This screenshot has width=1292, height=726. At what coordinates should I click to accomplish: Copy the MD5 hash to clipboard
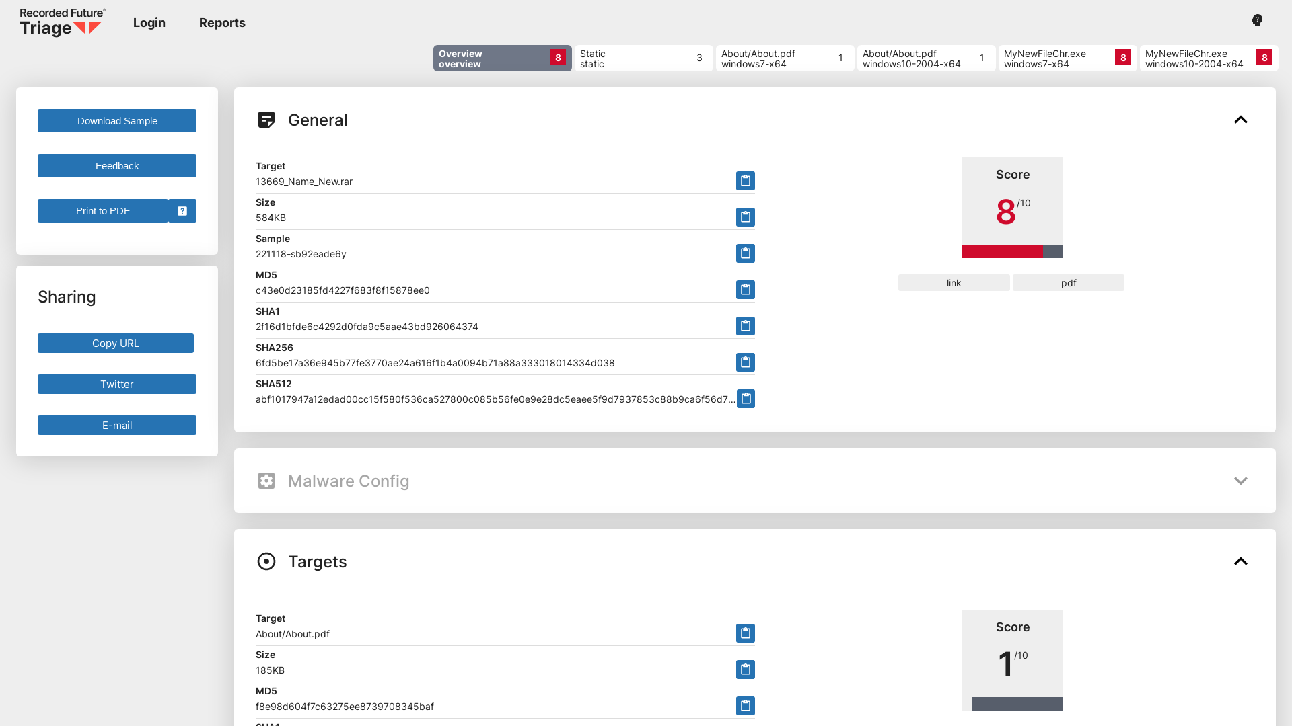[x=745, y=290]
